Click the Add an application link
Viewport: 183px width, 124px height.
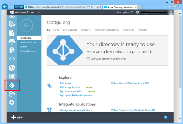pyautogui.click(x=70, y=87)
